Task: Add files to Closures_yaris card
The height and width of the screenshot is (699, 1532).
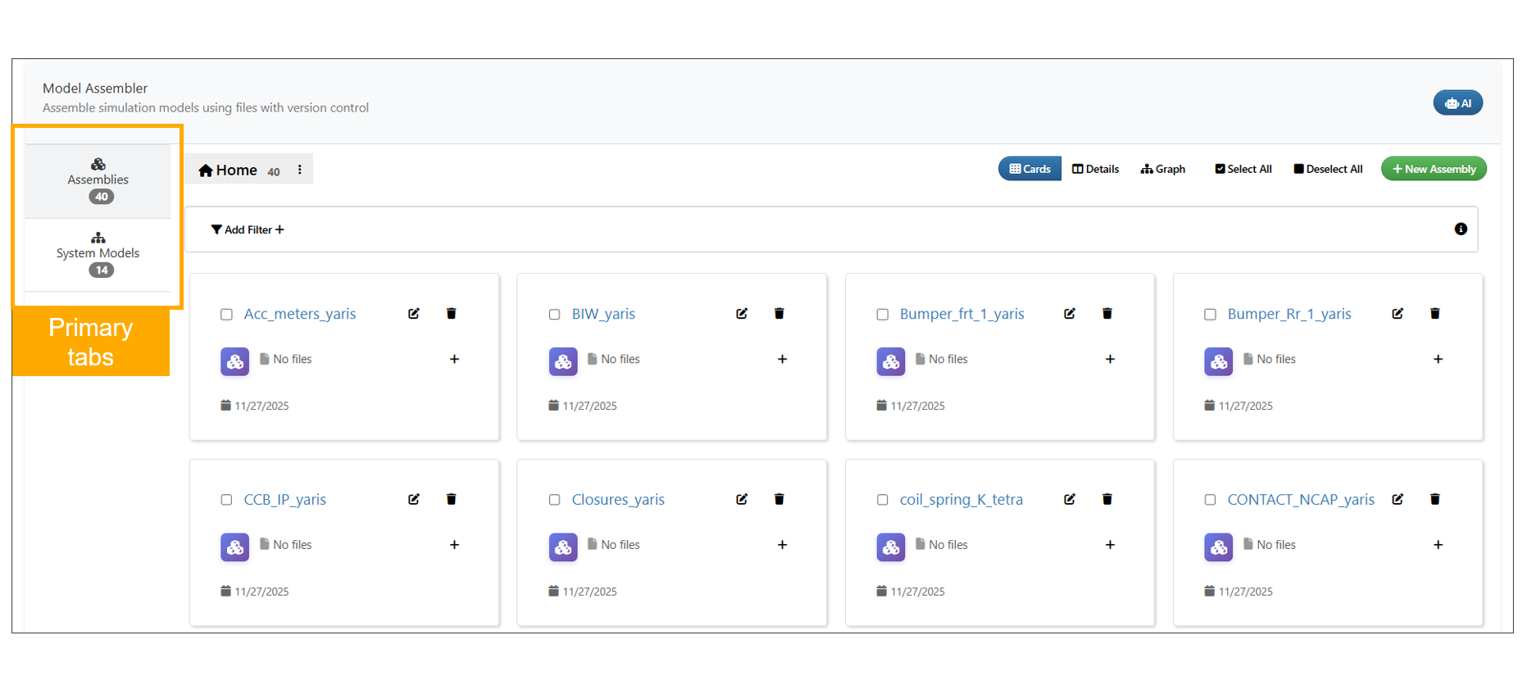Action: (x=782, y=545)
